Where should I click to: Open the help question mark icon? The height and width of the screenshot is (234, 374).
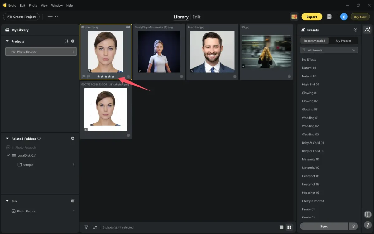pos(368,225)
